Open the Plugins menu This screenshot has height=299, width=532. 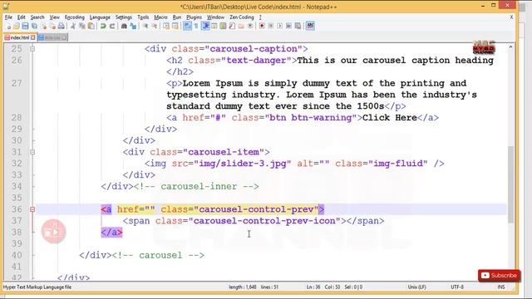pyautogui.click(x=194, y=17)
